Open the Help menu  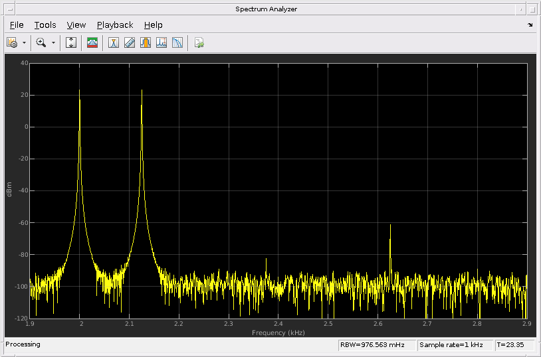click(x=153, y=25)
